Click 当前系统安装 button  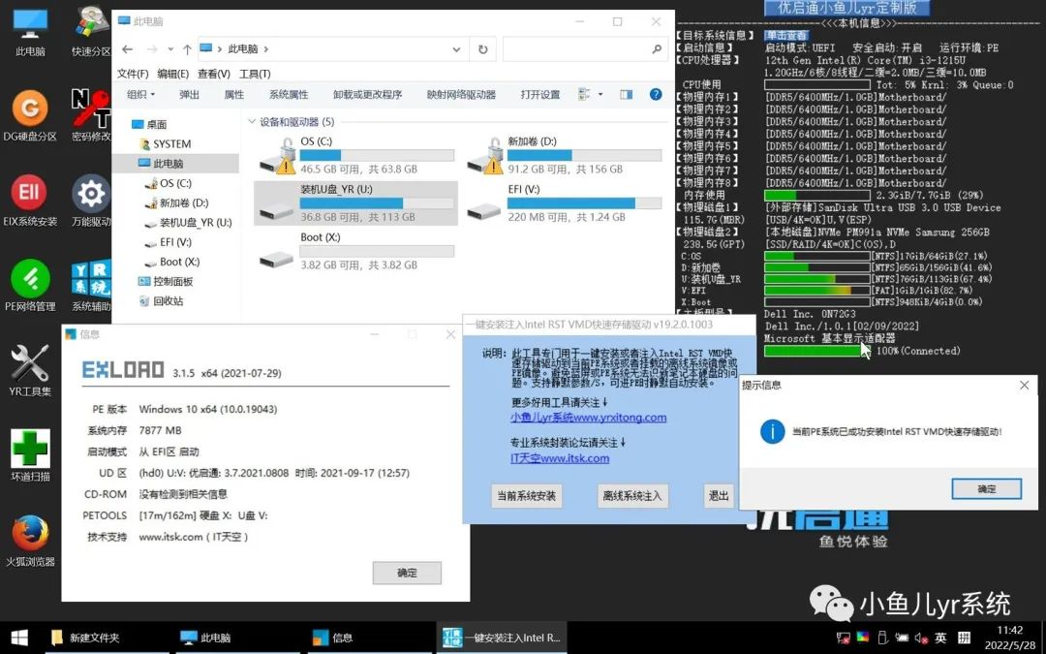tap(526, 496)
